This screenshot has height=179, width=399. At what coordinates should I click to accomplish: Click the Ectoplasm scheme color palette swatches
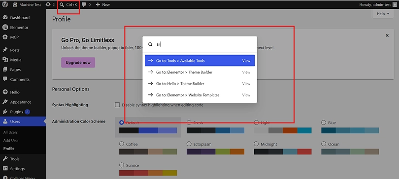(x=216, y=151)
